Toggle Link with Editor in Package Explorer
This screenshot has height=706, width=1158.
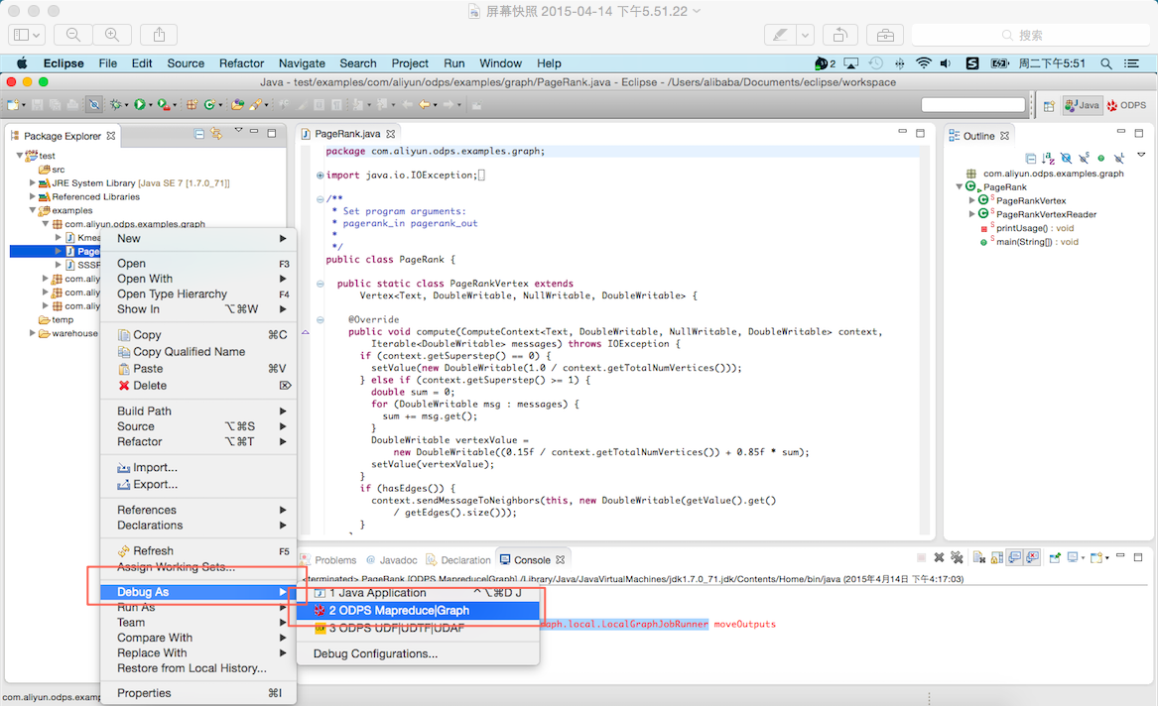tap(216, 135)
